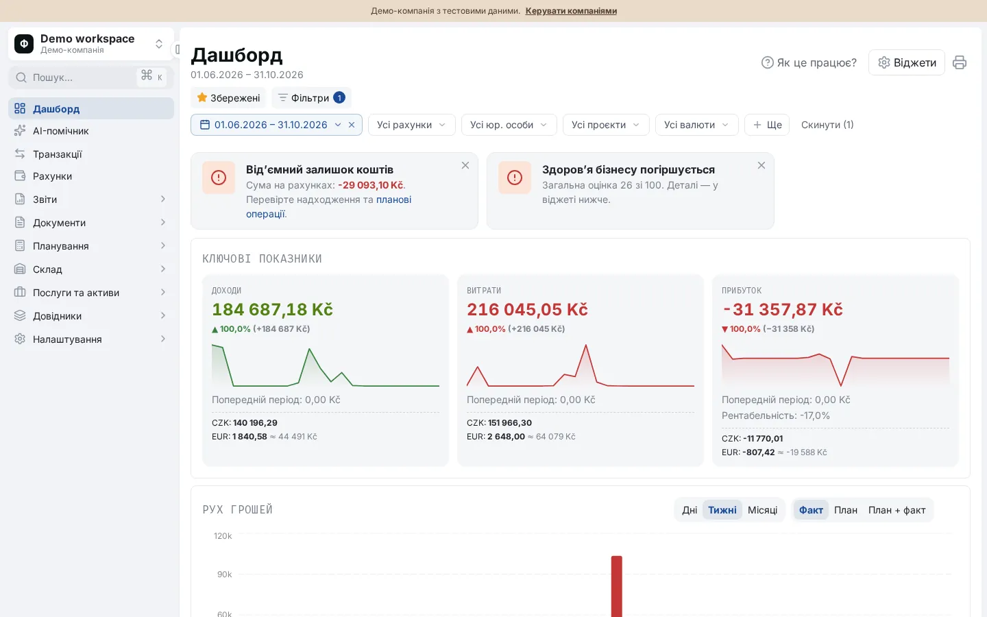Click Ще to add more filters
987x617 pixels.
(767, 125)
